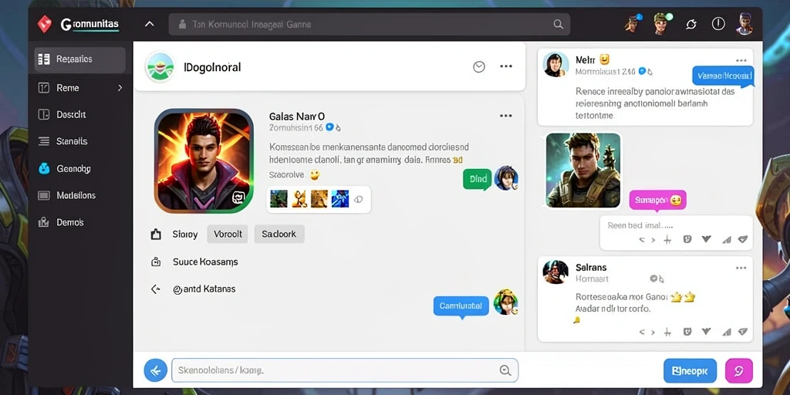Screen dimensions: 790x395
Task: Click the pink circular button at bottom right
Action: (738, 371)
